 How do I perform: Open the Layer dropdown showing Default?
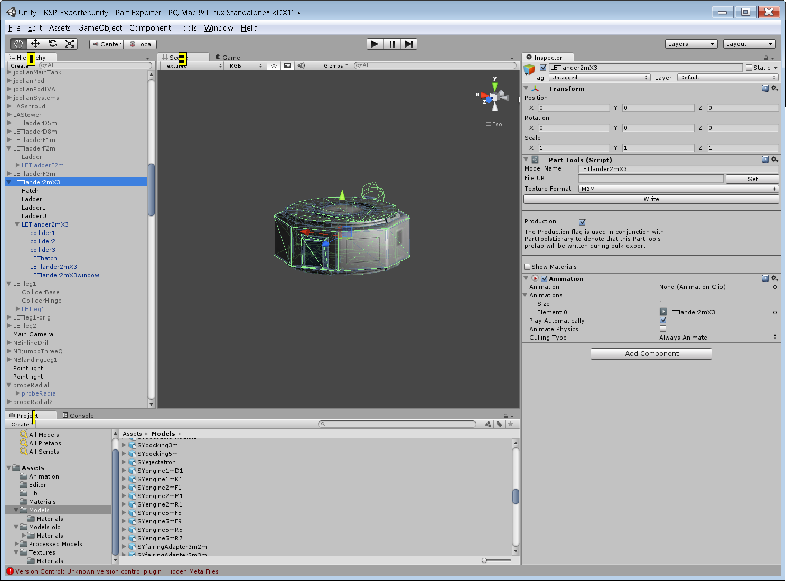coord(728,78)
